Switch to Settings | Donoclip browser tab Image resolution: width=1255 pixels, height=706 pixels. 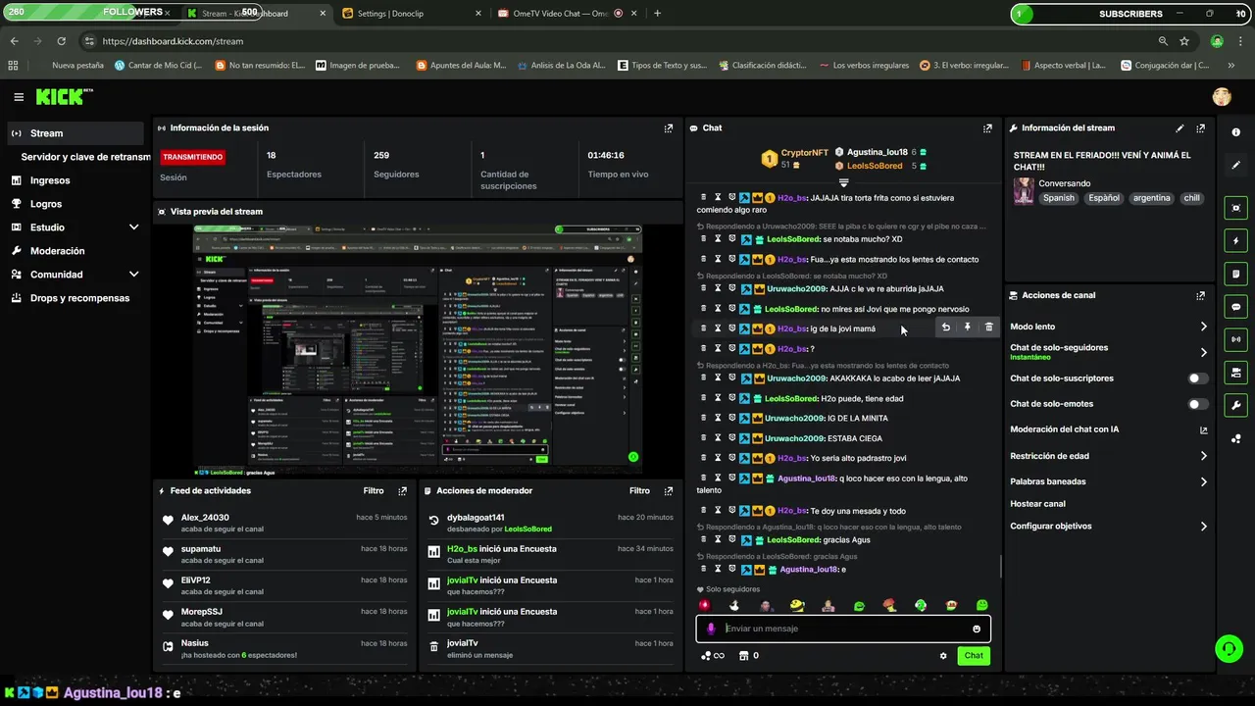click(412, 14)
